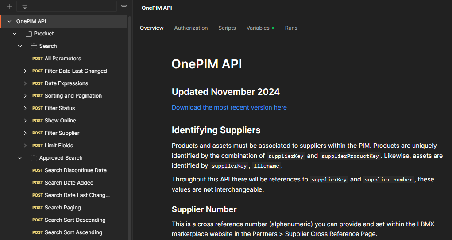Select the Search folder label

[48, 46]
